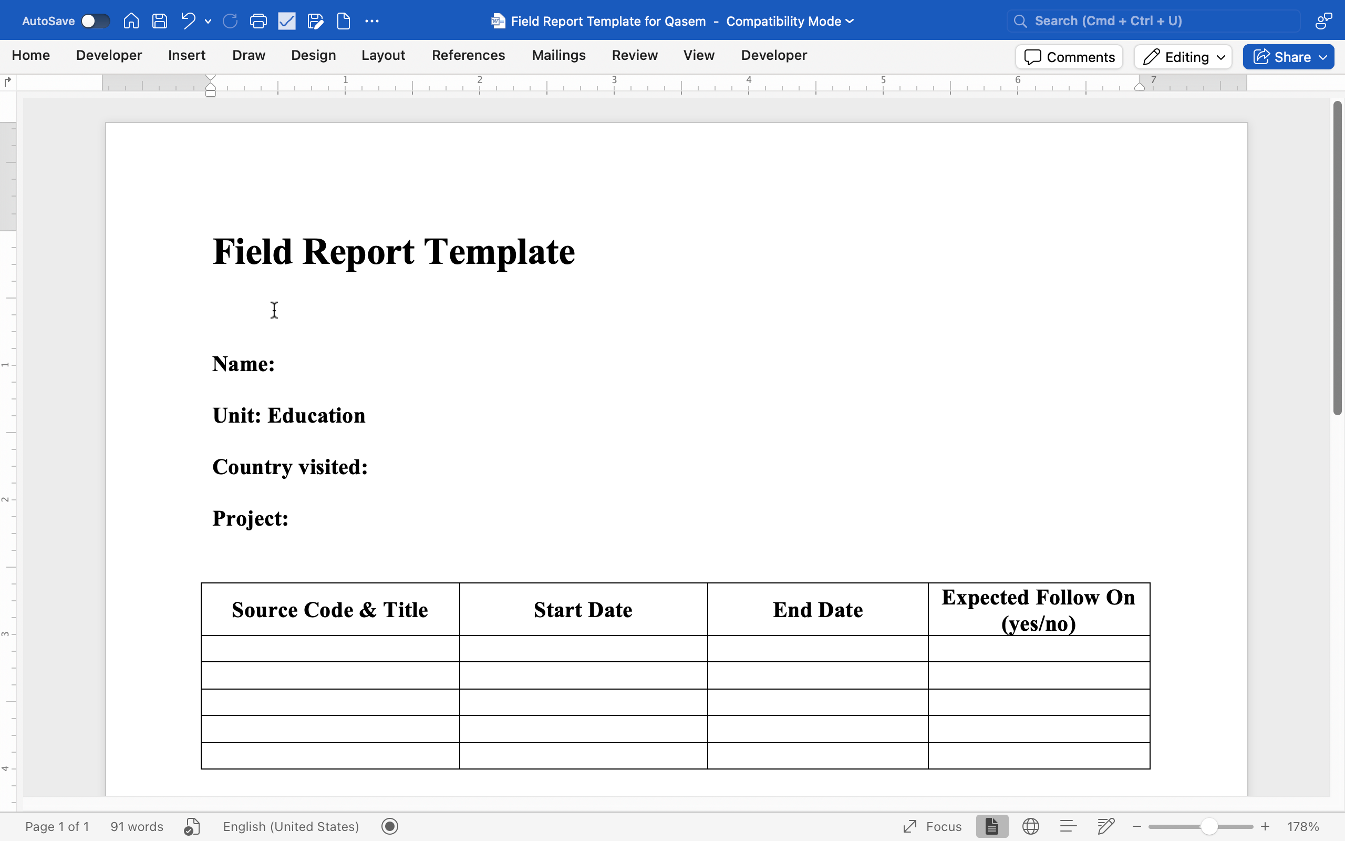The image size is (1345, 841).
Task: Click the Home house icon in toolbar
Action: [x=131, y=21]
